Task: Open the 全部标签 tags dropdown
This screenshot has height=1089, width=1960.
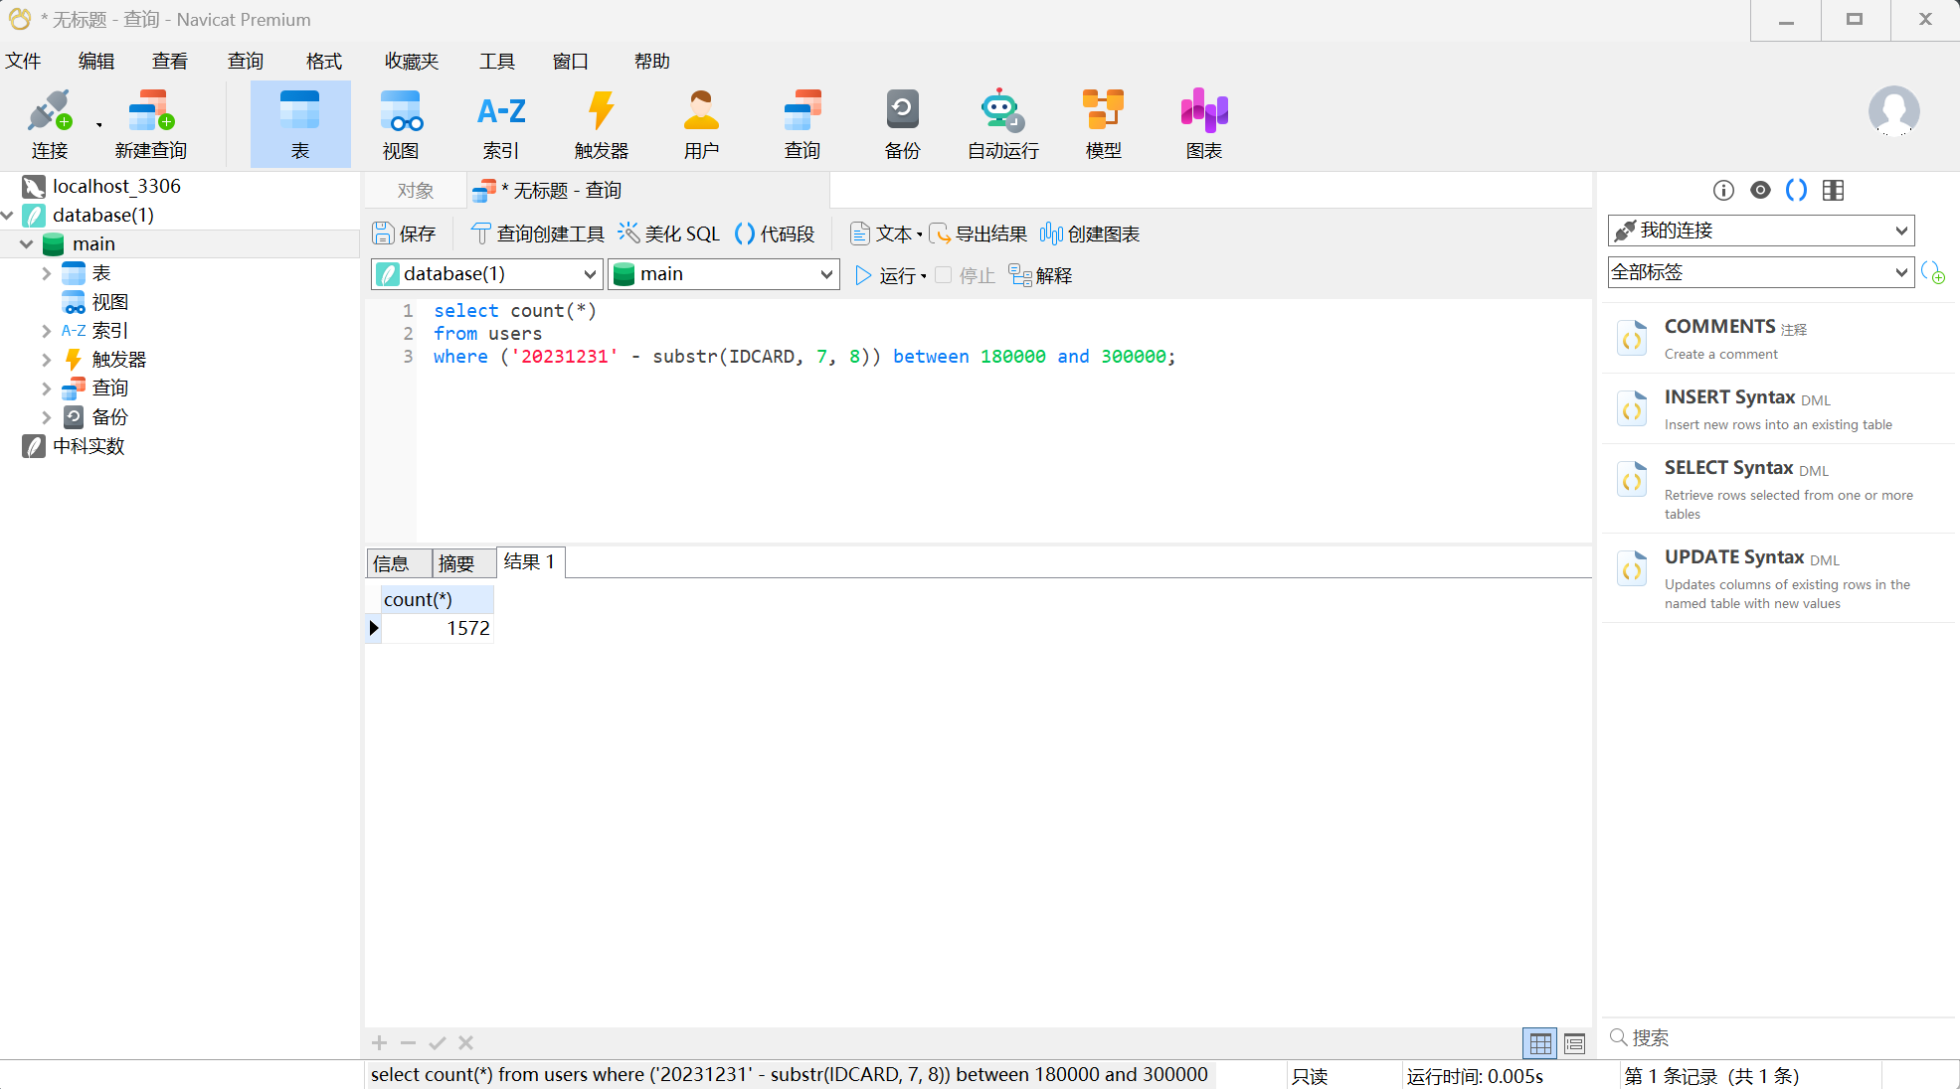Action: (1759, 272)
